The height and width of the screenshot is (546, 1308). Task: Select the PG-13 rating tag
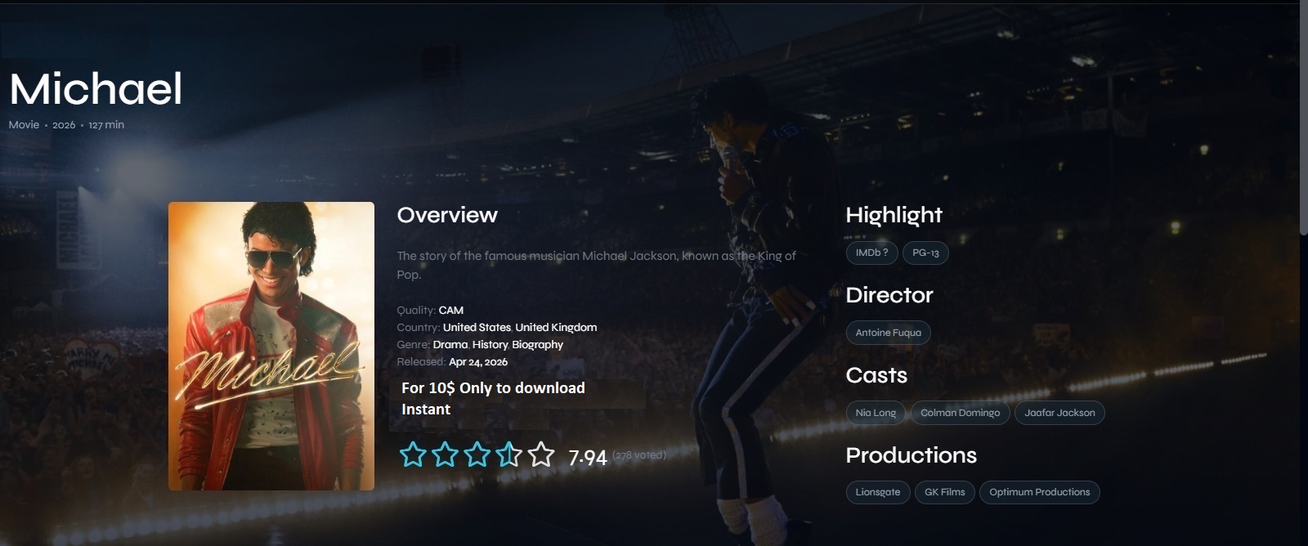tap(925, 253)
